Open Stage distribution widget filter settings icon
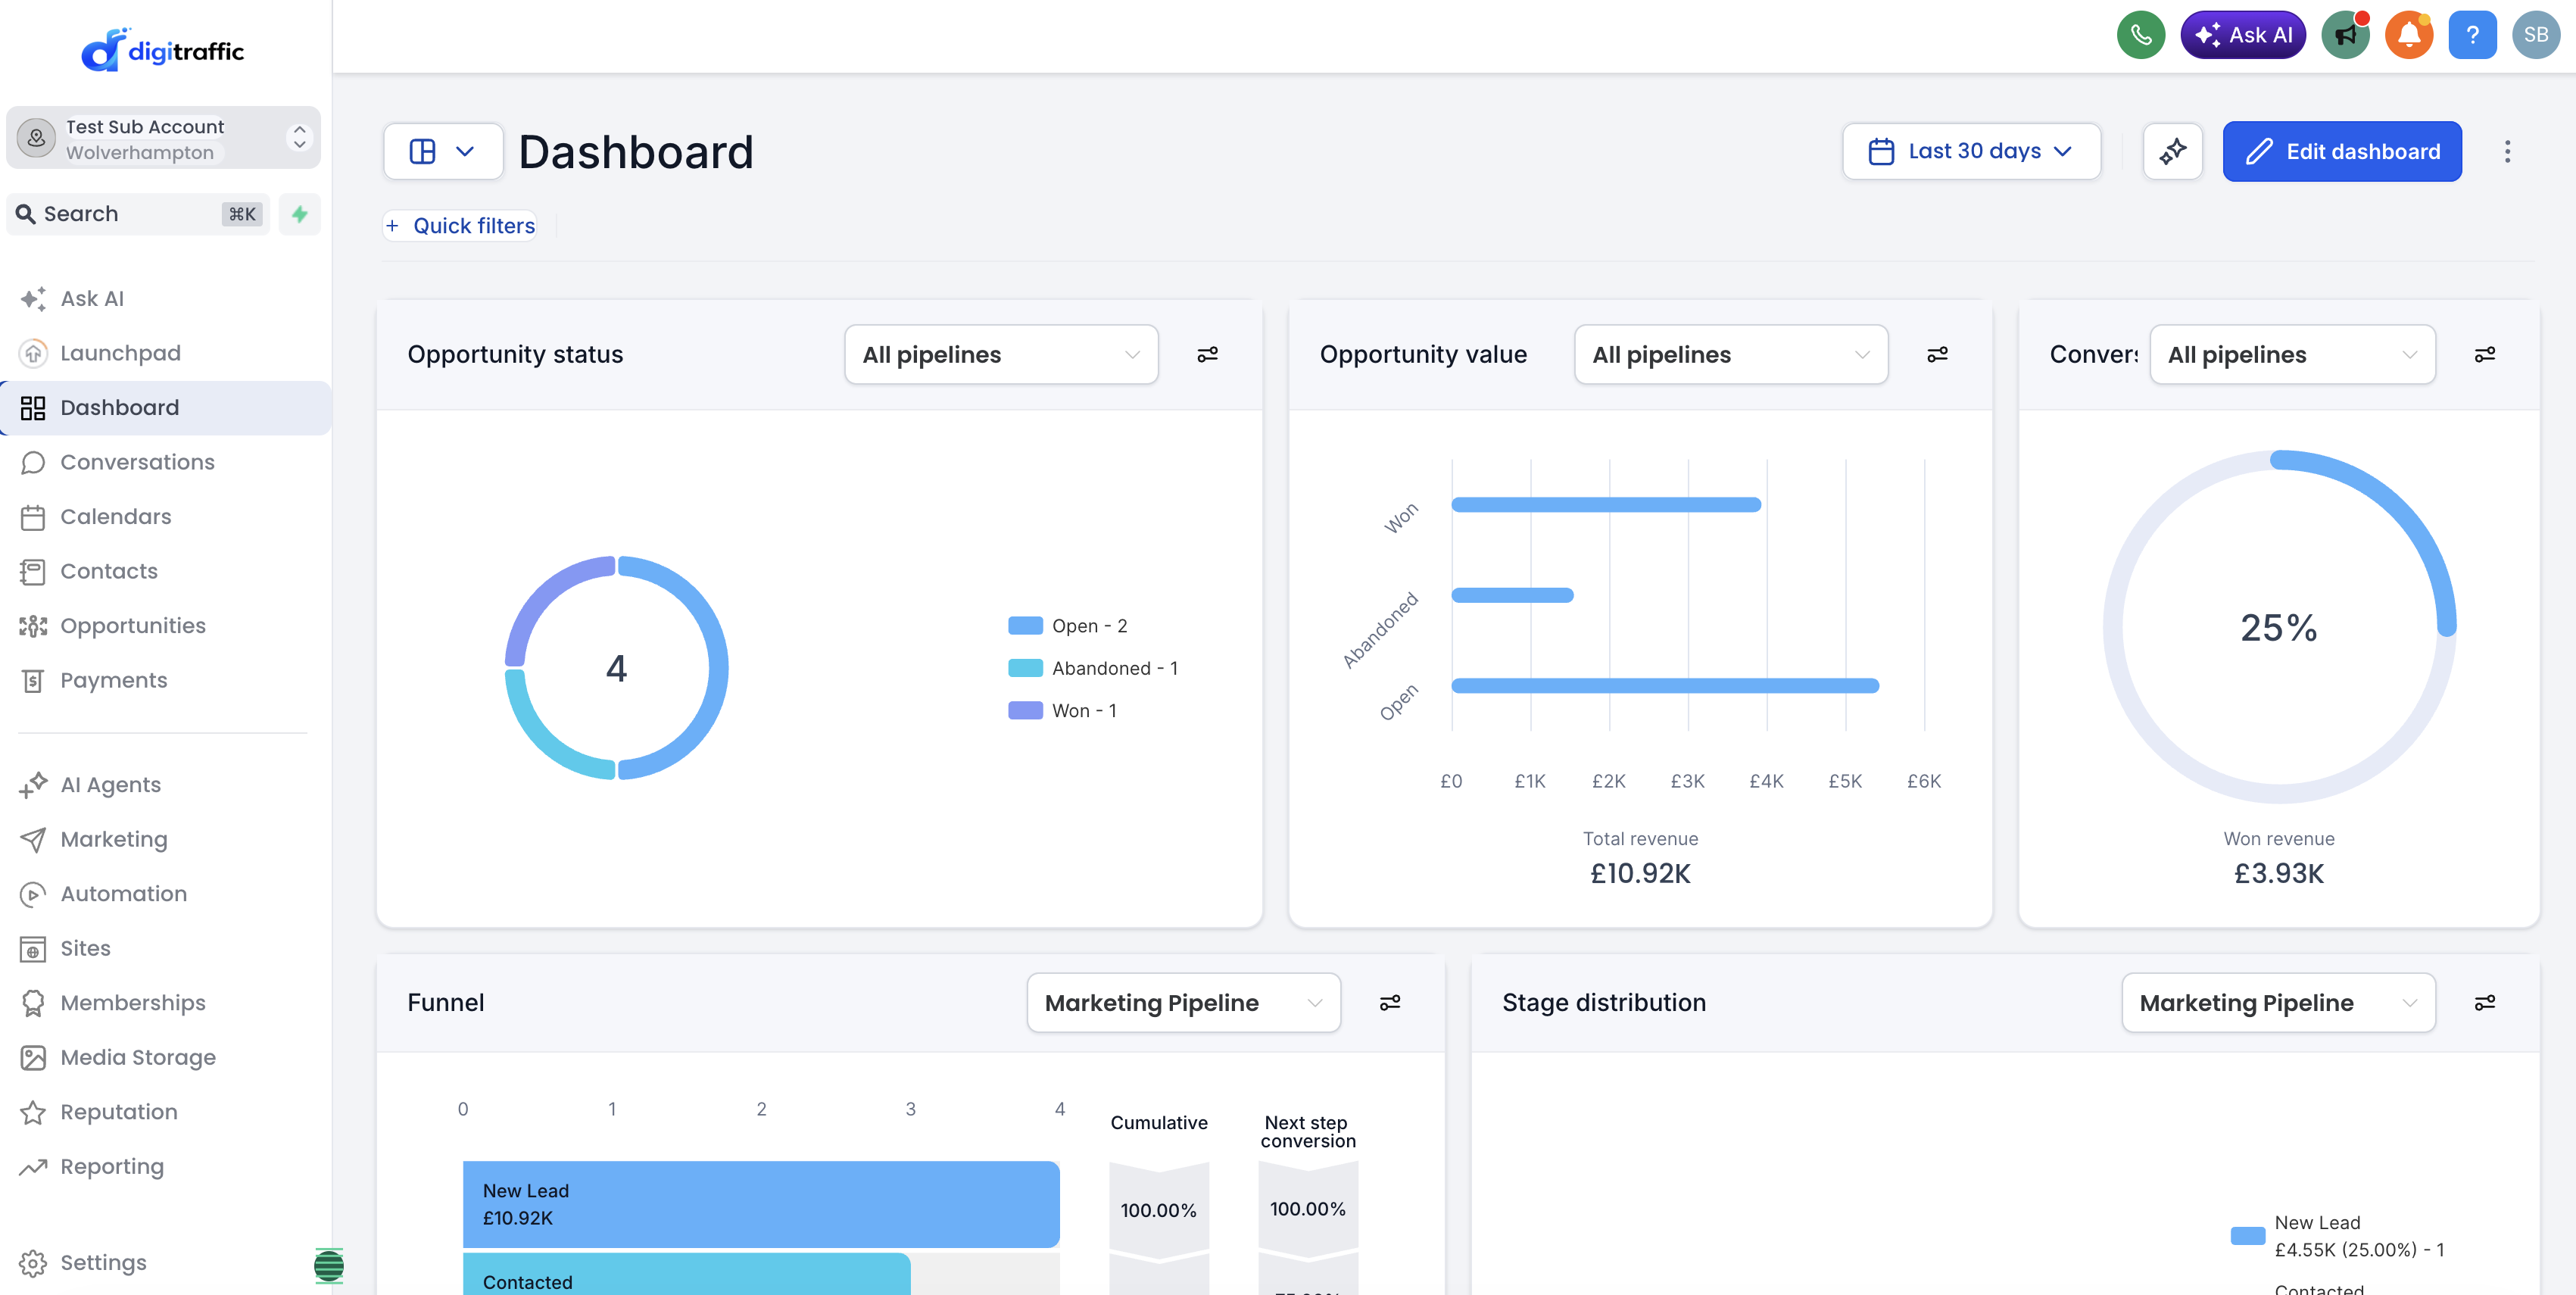The image size is (2576, 1295). 2484,1002
